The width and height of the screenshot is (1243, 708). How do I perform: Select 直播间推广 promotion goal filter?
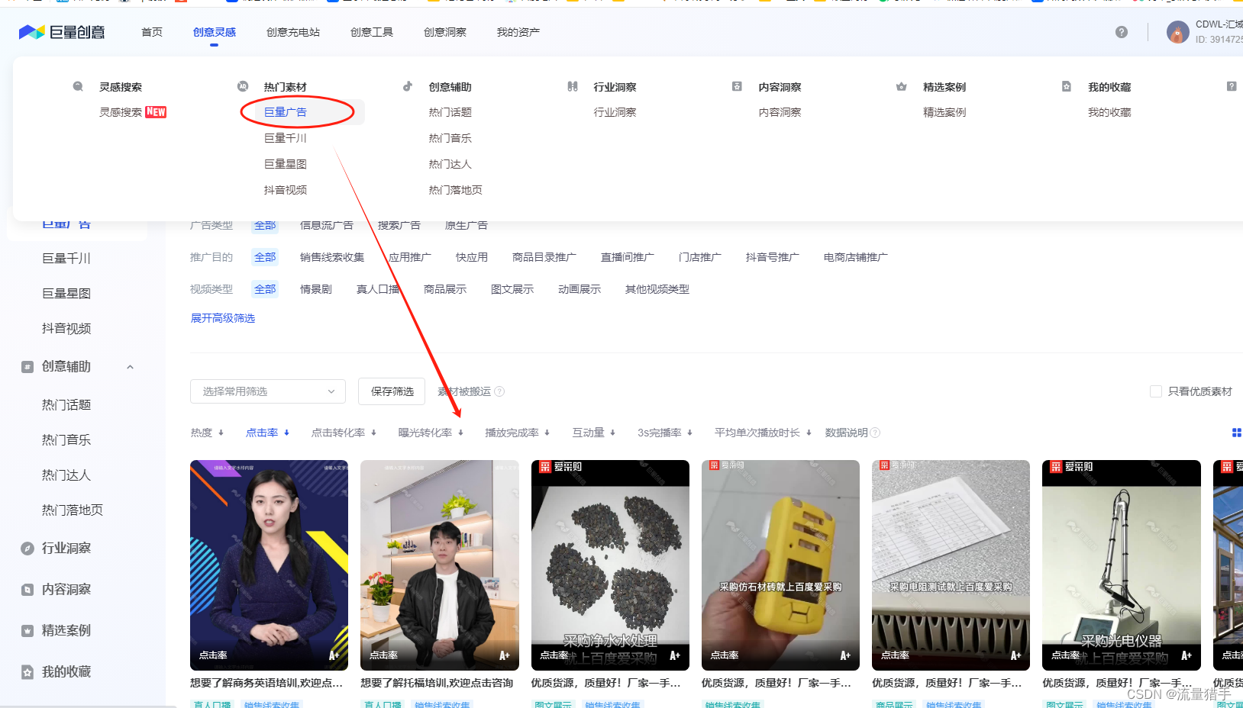tap(628, 257)
